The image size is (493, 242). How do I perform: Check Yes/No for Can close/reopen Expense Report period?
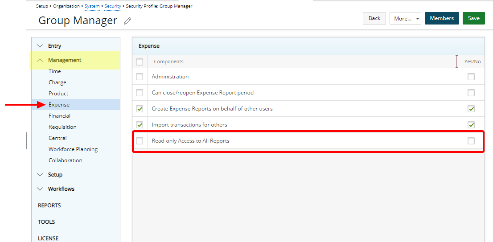click(471, 93)
